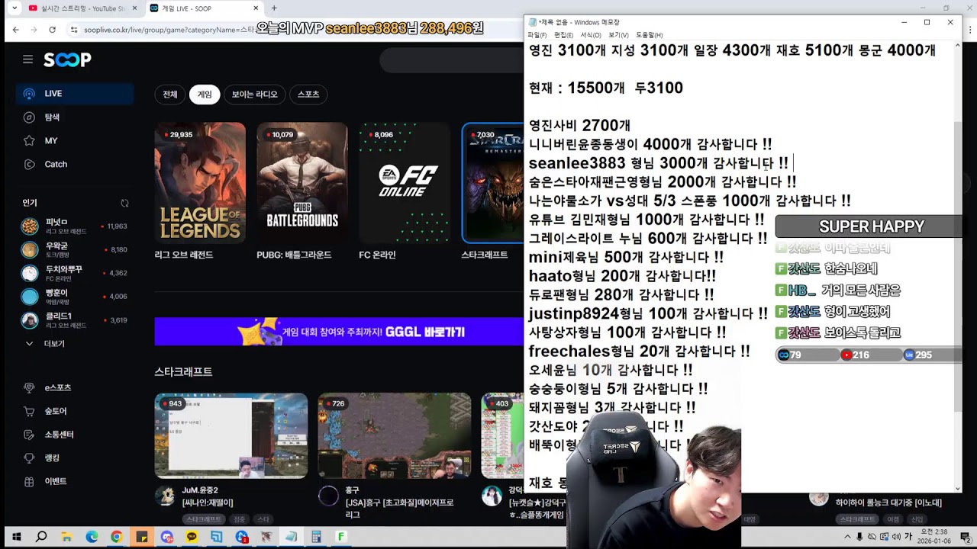Refresh the 인기 popular list

(124, 204)
